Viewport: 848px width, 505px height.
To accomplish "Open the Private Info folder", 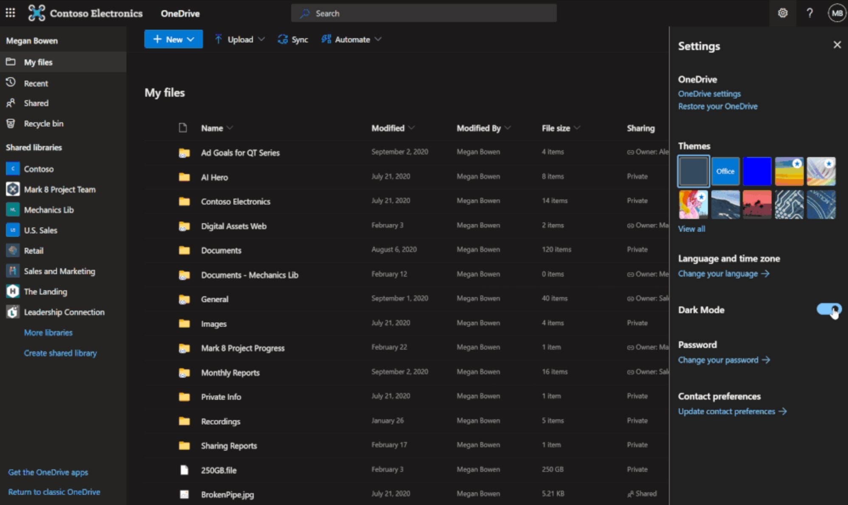I will 221,397.
